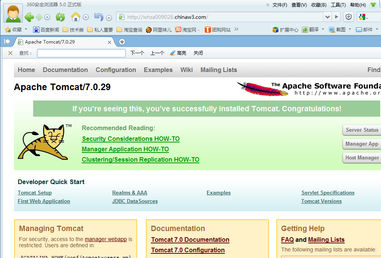Open the 文件(F) menu
The image size is (381, 258).
280,5
